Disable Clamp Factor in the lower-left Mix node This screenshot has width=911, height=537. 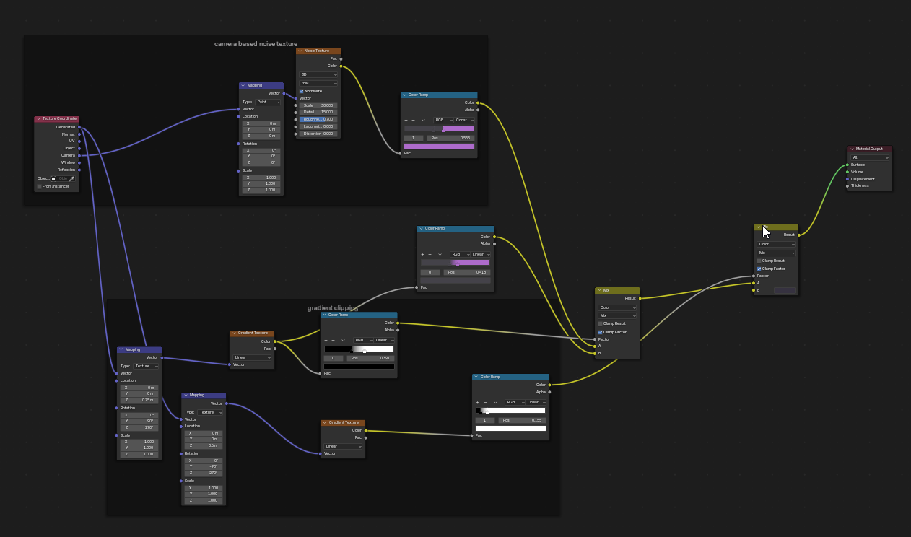[601, 332]
